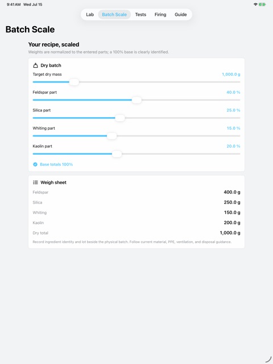Click the Target dry mass slider thumb
Image resolution: width=273 pixels, height=364 pixels.
pos(74,82)
